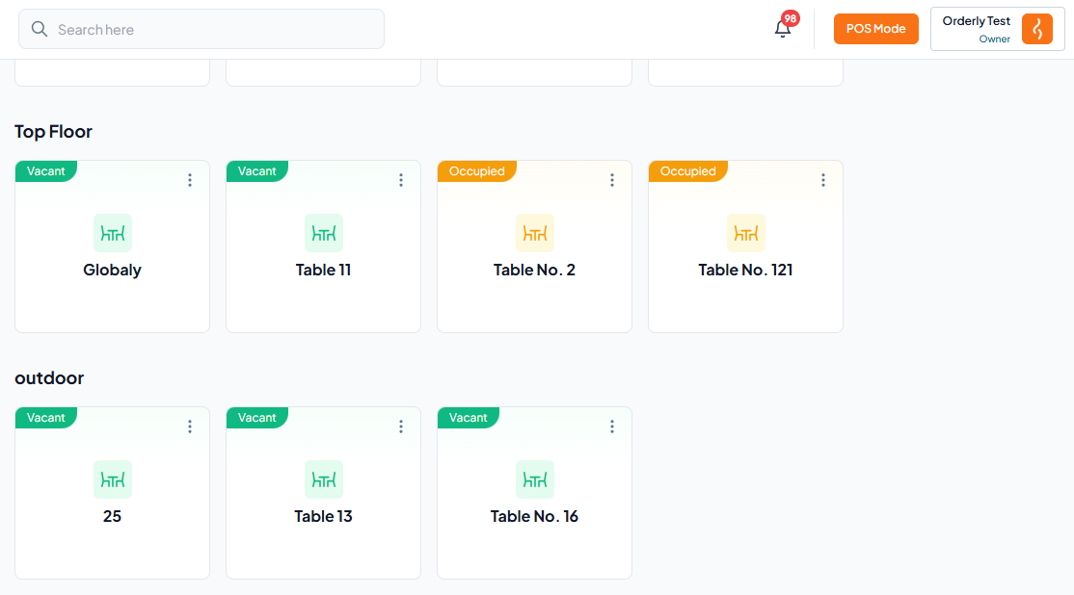Open the Orderly Test Owner profile menu
This screenshot has width=1074, height=595.
997,29
